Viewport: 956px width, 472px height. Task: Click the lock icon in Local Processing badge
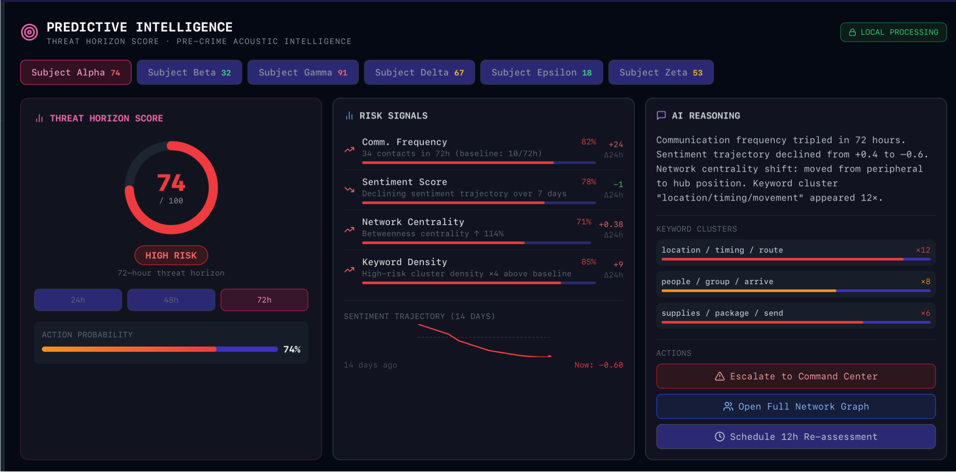(x=853, y=32)
